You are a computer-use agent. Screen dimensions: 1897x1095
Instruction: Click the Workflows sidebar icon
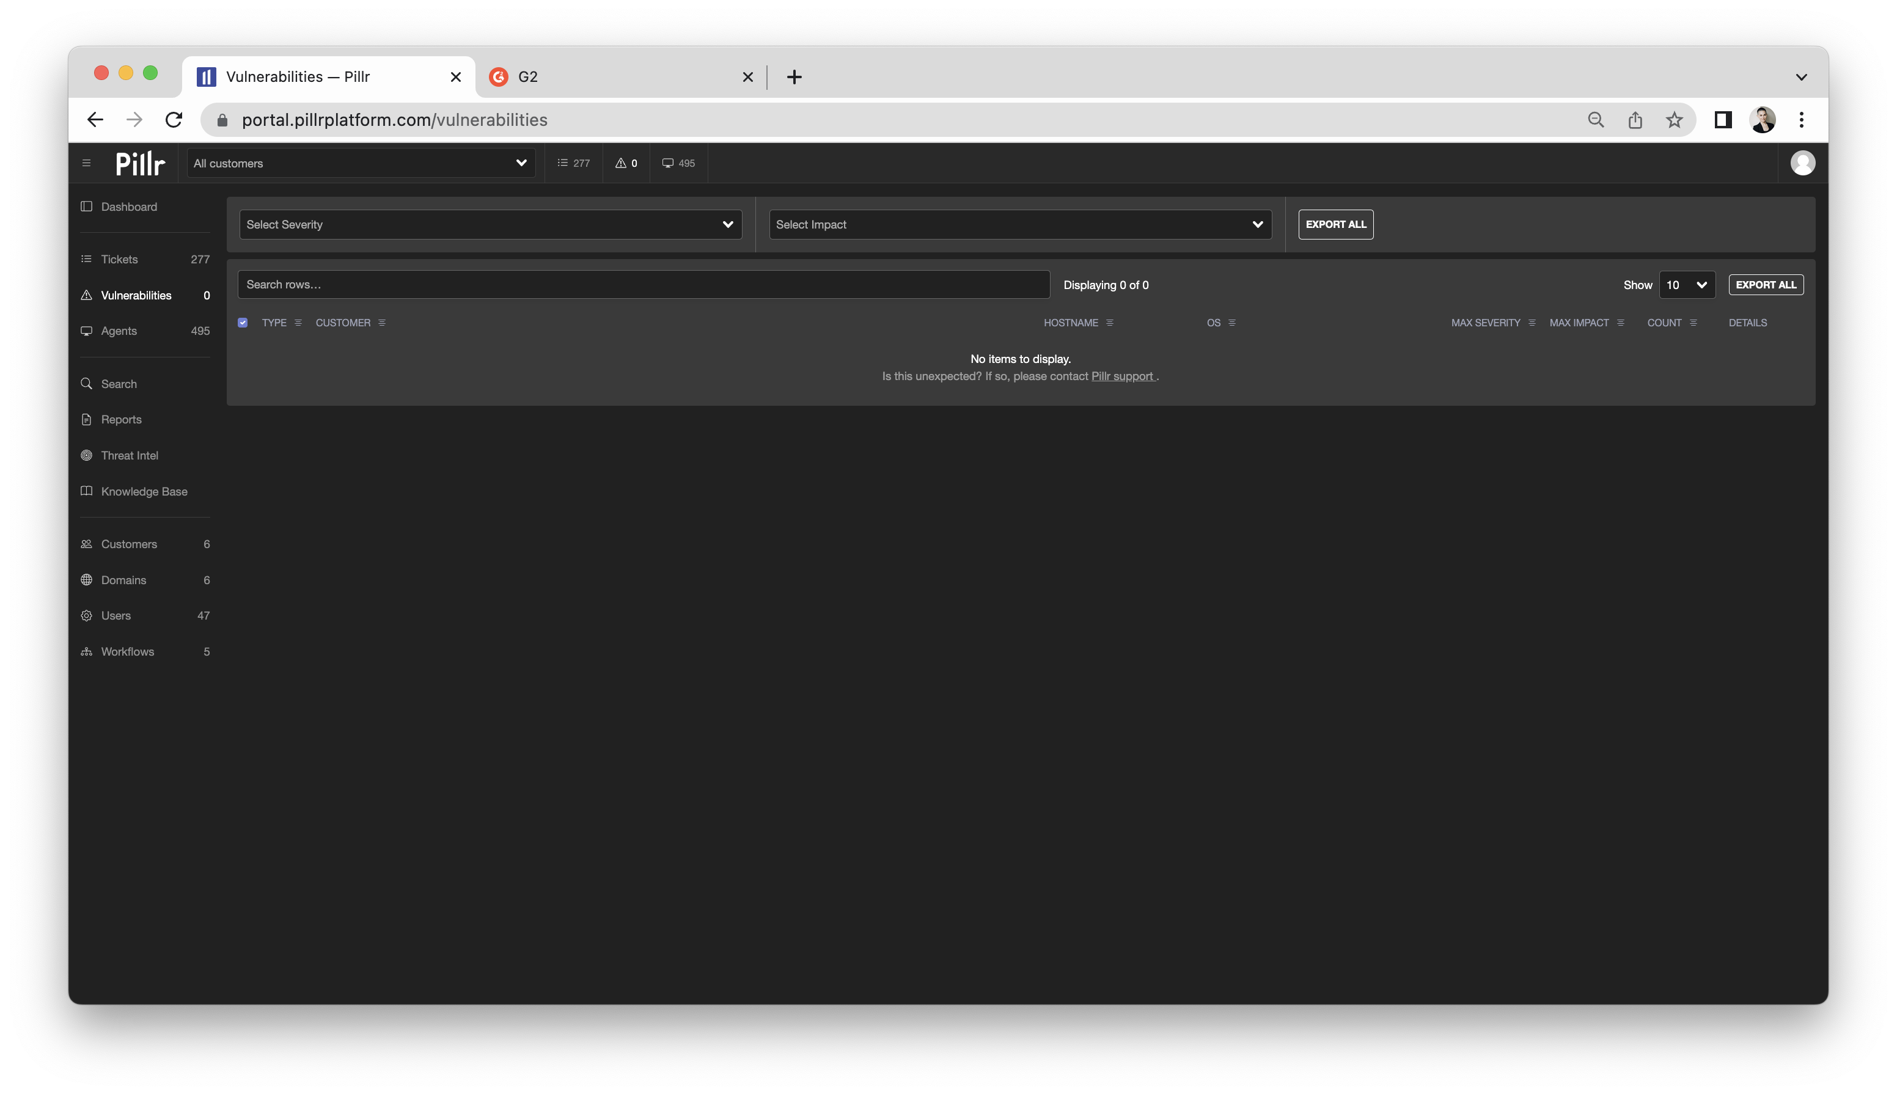pyautogui.click(x=87, y=652)
